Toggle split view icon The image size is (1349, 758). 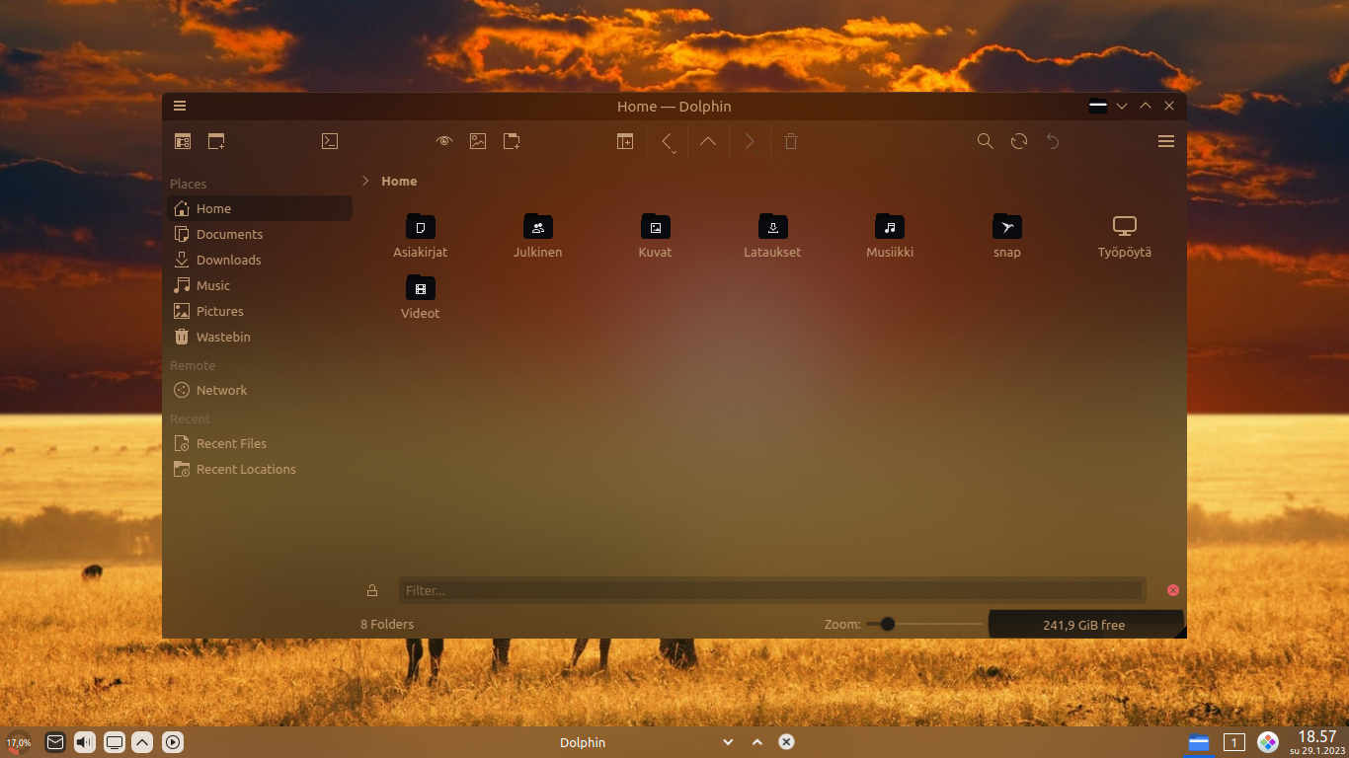[625, 141]
